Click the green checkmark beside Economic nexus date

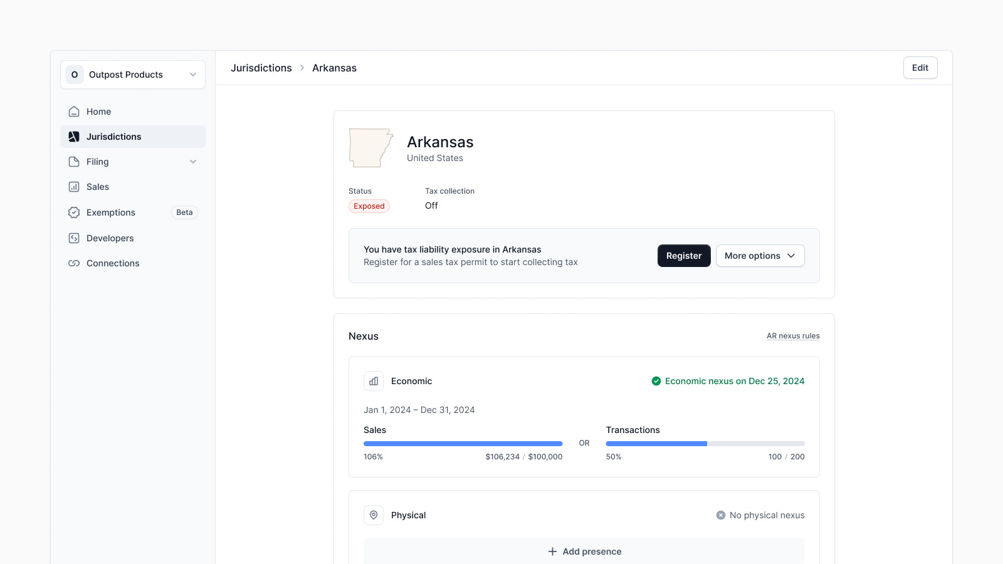pyautogui.click(x=656, y=381)
